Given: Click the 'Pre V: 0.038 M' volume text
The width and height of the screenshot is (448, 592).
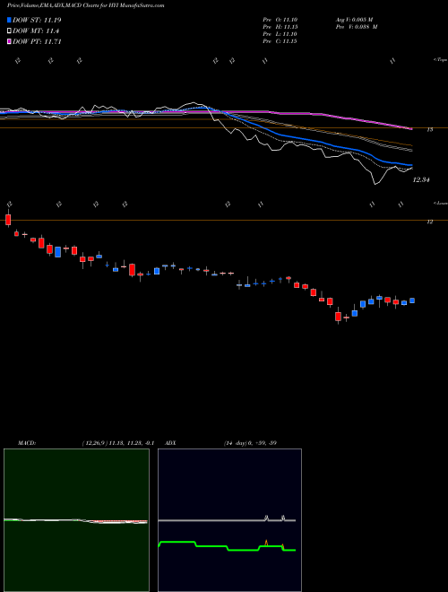Looking at the screenshot, I should (358, 27).
